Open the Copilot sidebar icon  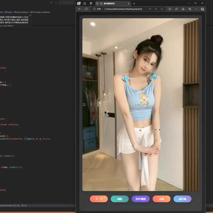point(202,9)
